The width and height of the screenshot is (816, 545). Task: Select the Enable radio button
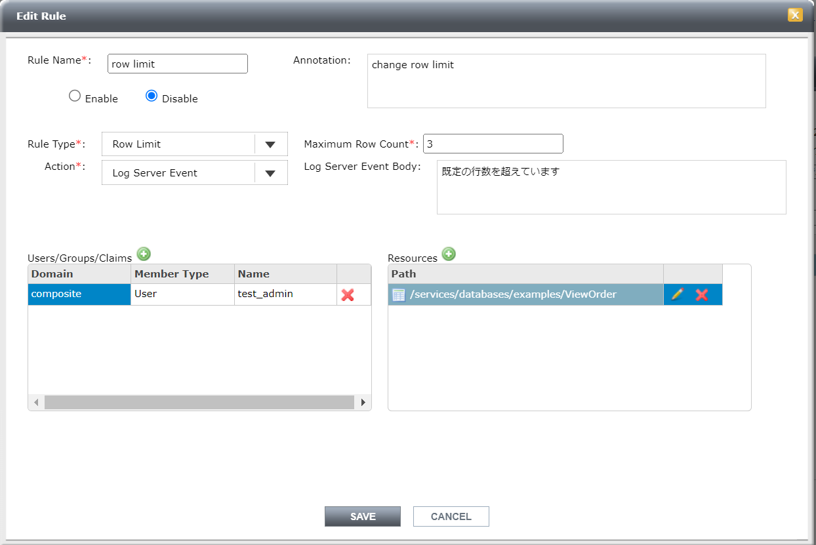click(75, 96)
